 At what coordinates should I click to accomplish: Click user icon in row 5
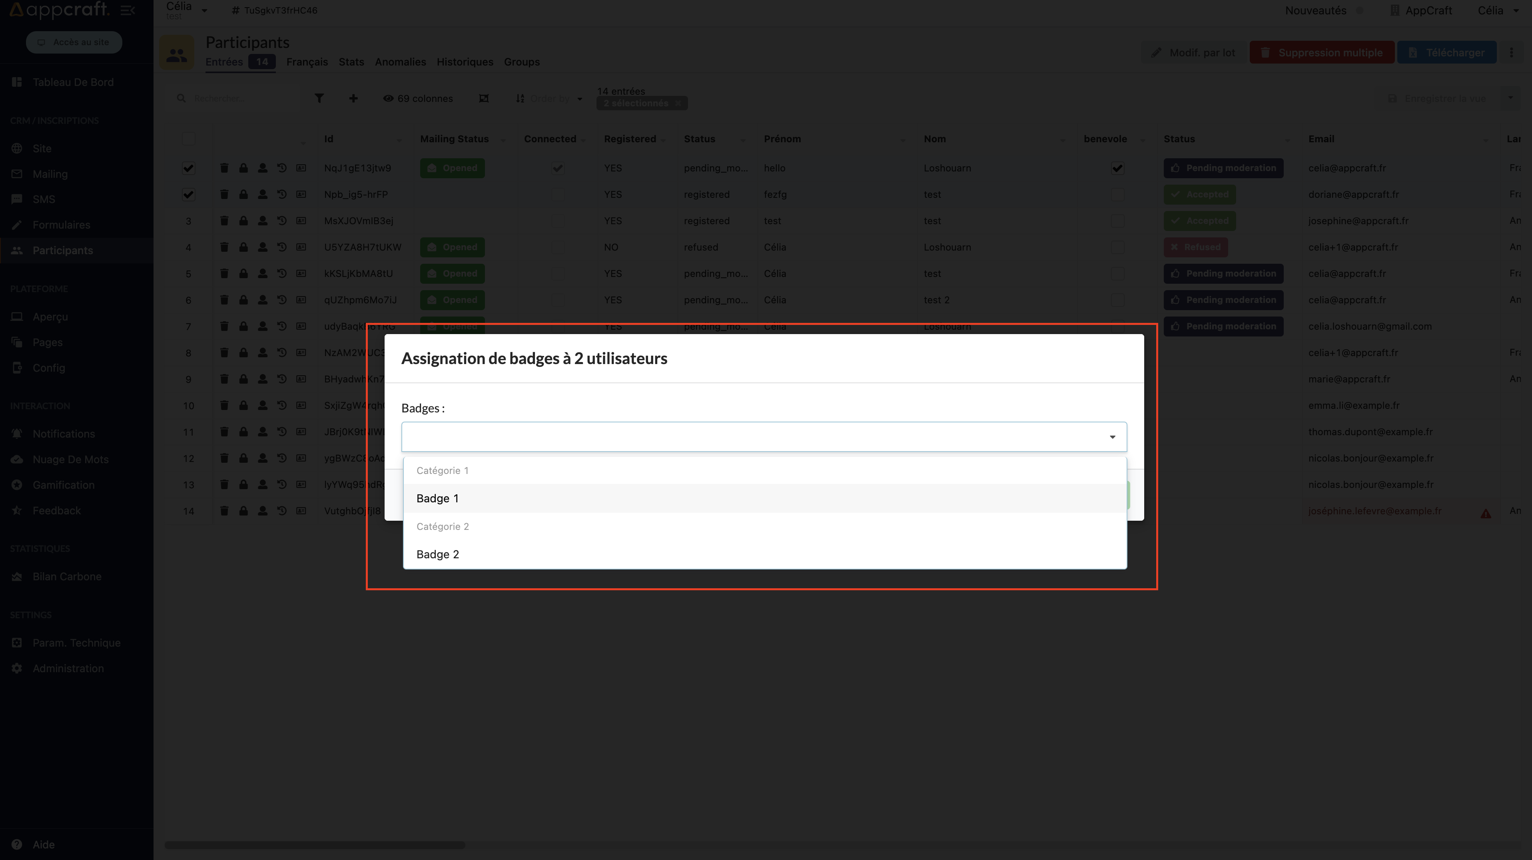[x=262, y=273]
